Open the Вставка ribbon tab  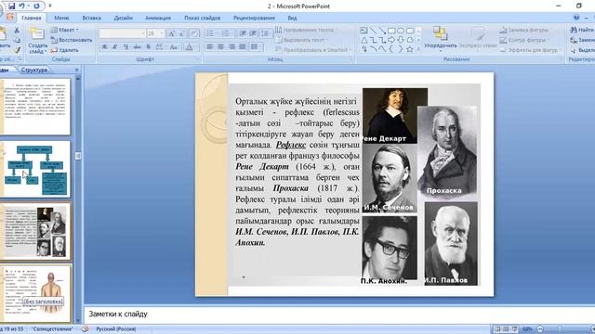[x=91, y=18]
